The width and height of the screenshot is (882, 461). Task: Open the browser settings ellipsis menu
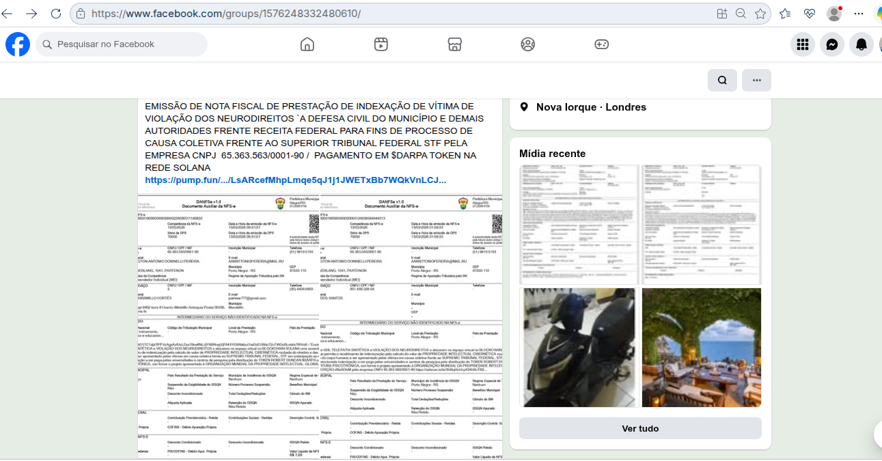(859, 14)
